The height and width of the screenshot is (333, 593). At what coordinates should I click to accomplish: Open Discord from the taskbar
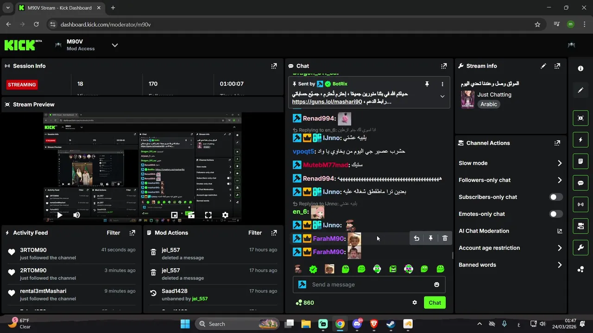(x=357, y=324)
